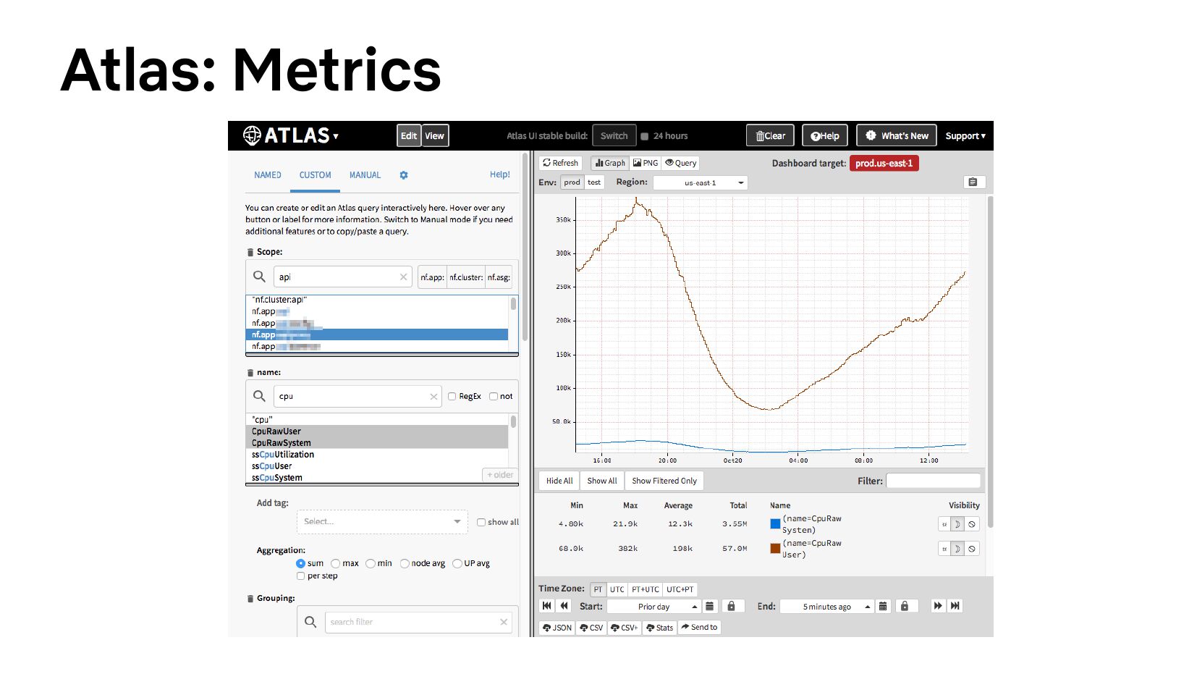
Task: Download the graph data as JSON
Action: click(x=557, y=628)
